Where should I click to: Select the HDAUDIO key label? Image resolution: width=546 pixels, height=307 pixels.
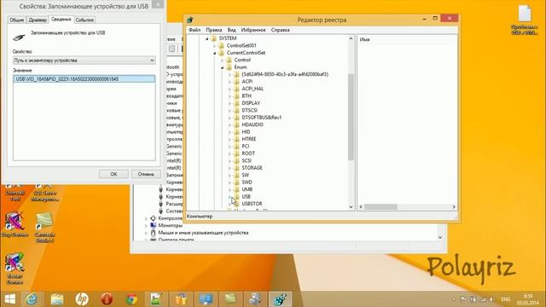pyautogui.click(x=253, y=125)
